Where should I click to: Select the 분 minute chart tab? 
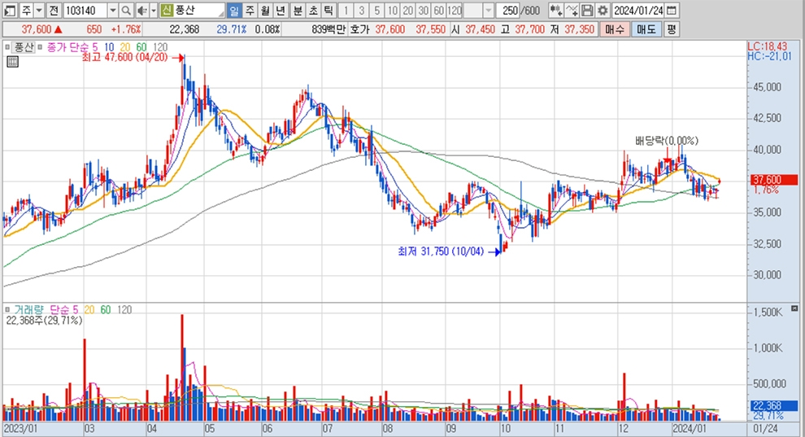[297, 11]
